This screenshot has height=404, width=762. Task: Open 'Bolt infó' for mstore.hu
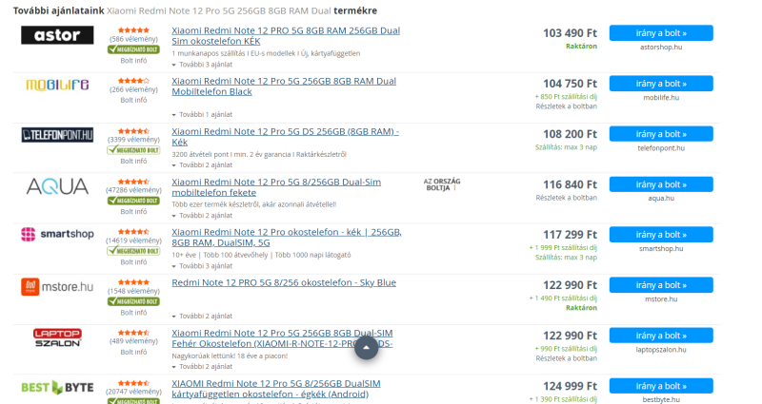pyautogui.click(x=133, y=313)
